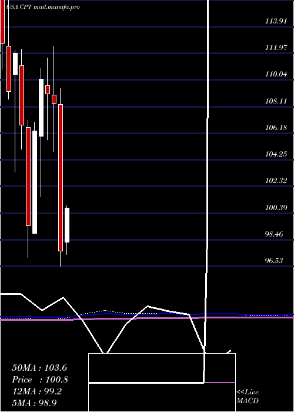Select the 100.39 price axis label
294x412 pixels.
coord(276,208)
